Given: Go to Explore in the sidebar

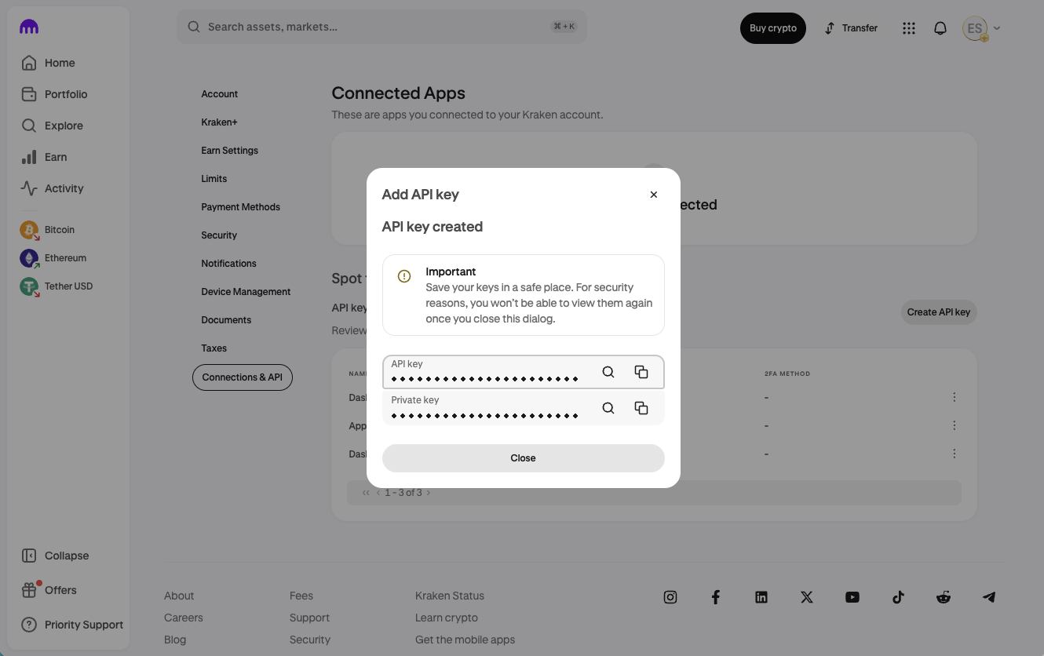Looking at the screenshot, I should point(52,126).
